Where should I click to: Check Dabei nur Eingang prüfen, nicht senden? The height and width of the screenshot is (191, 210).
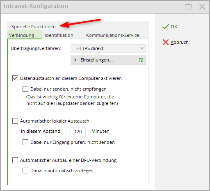[25, 142]
